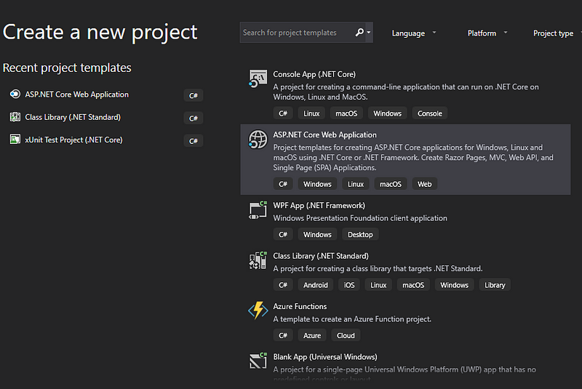This screenshot has height=389, width=582.
Task: Select recent ASP.NET Core Web Application template
Action: point(77,95)
